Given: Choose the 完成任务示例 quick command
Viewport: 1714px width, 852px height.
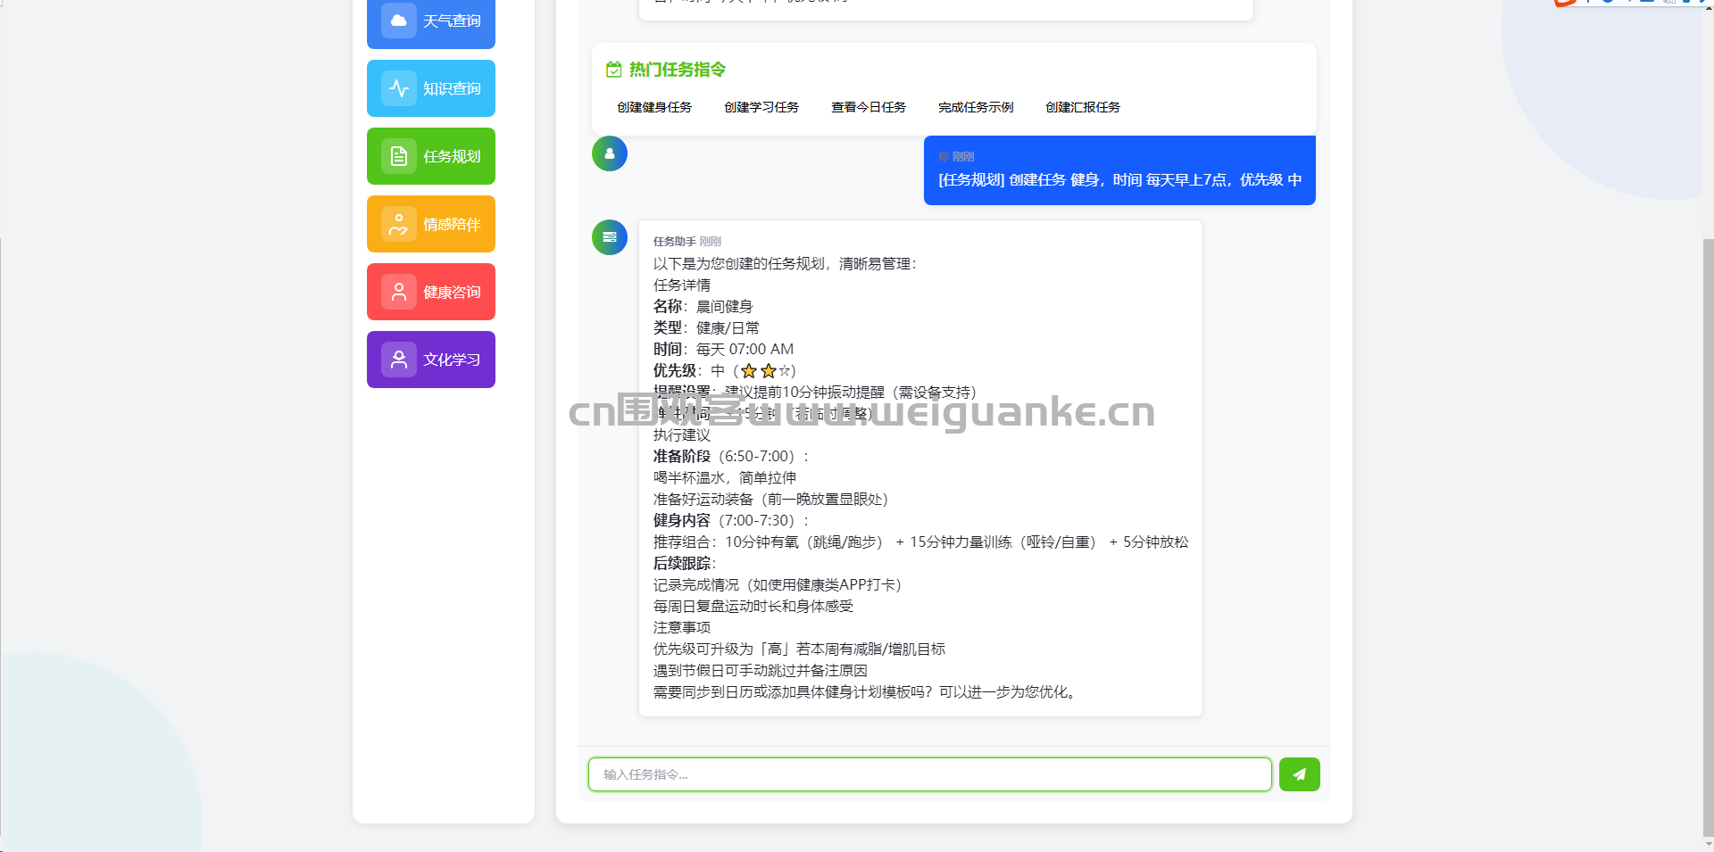Looking at the screenshot, I should click(x=976, y=107).
